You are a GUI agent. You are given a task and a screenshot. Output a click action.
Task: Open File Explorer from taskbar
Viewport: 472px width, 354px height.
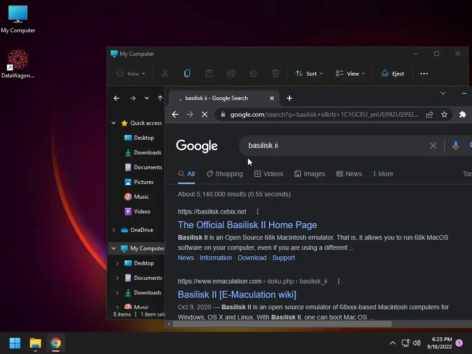click(35, 343)
